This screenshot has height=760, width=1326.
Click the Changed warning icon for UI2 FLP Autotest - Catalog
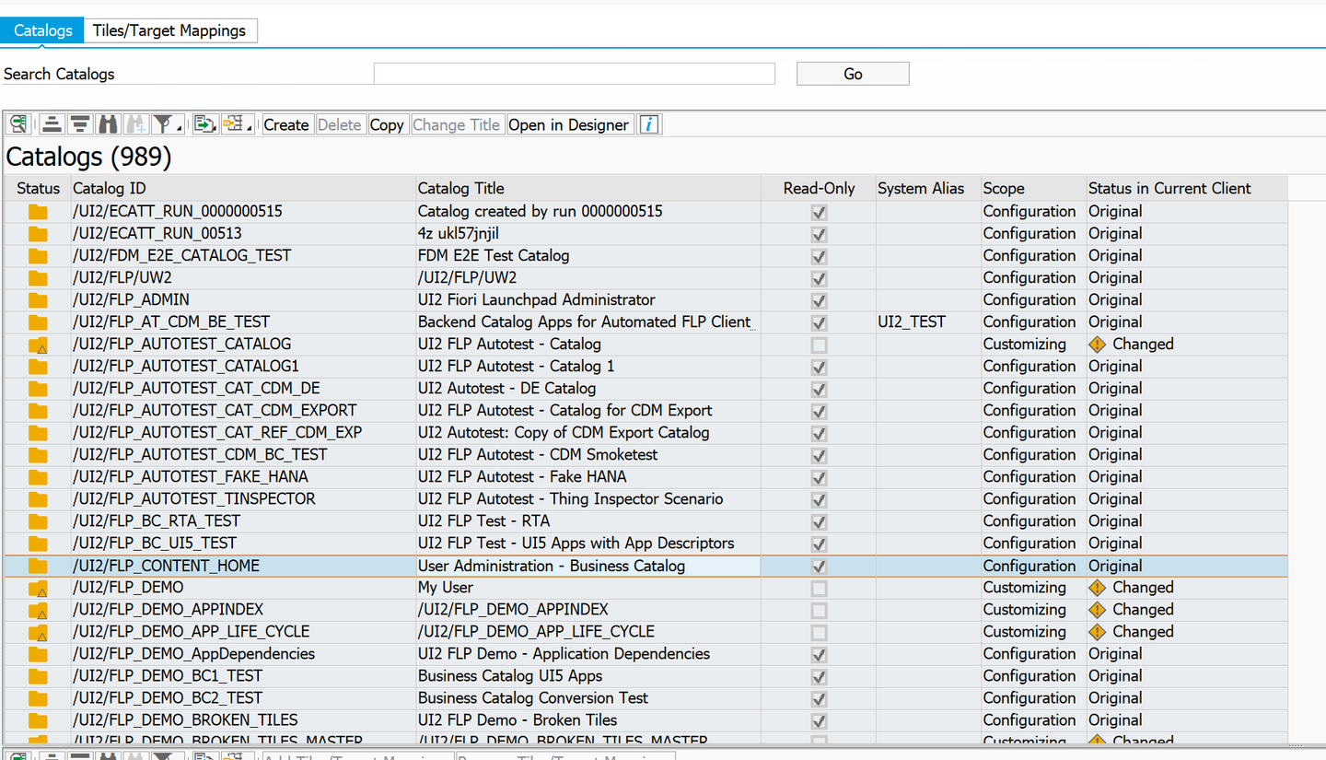(x=1097, y=345)
